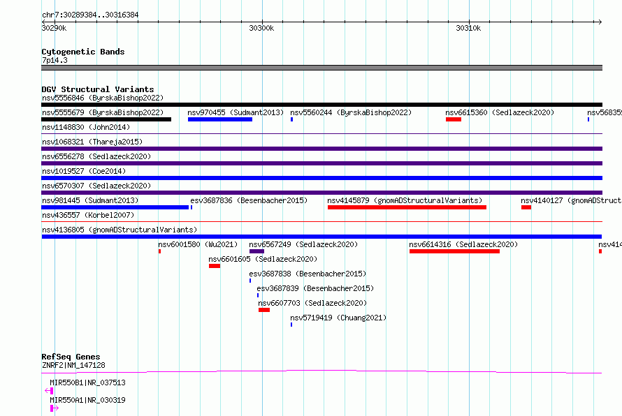The height and width of the screenshot is (416, 622).
Task: Click the nsv970455 blue variant bar
Action: (x=220, y=119)
